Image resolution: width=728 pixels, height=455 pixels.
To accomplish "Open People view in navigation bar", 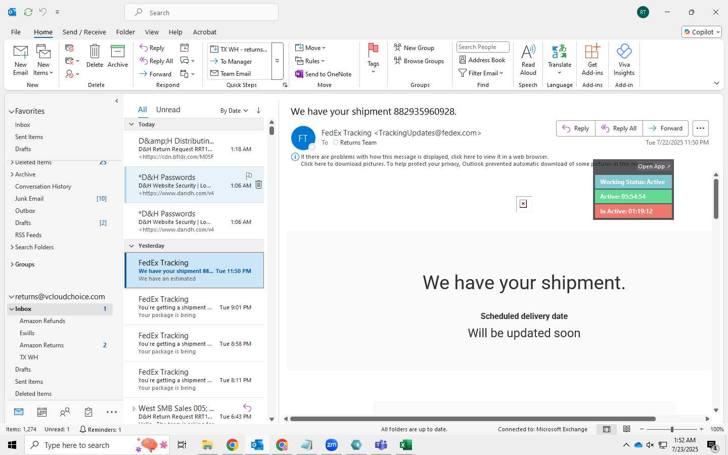I will 65,412.
